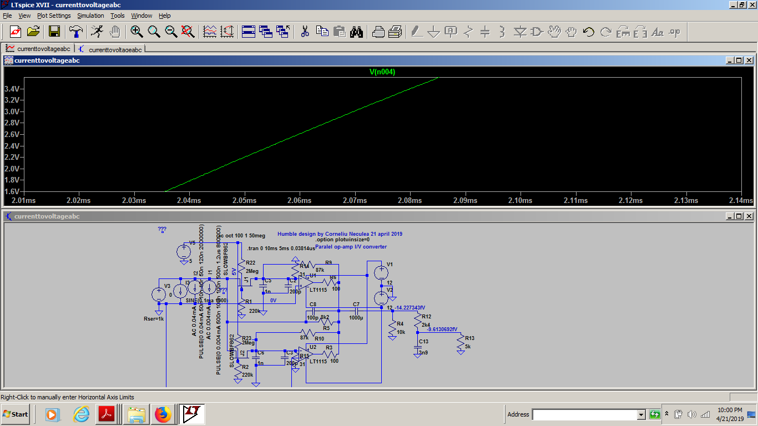758x426 pixels.
Task: Click the Autorange plot icon
Action: point(210,32)
